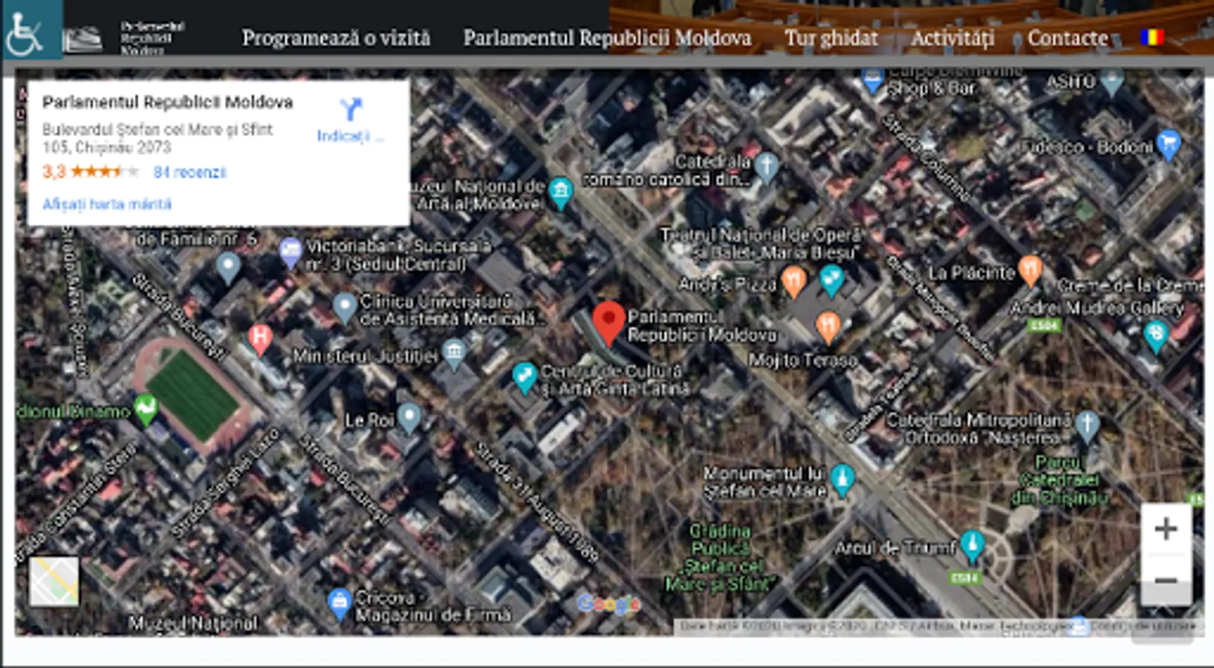This screenshot has width=1214, height=668.
Task: Click the Odesco - Bodoni shopping cart marker
Action: point(1168,145)
